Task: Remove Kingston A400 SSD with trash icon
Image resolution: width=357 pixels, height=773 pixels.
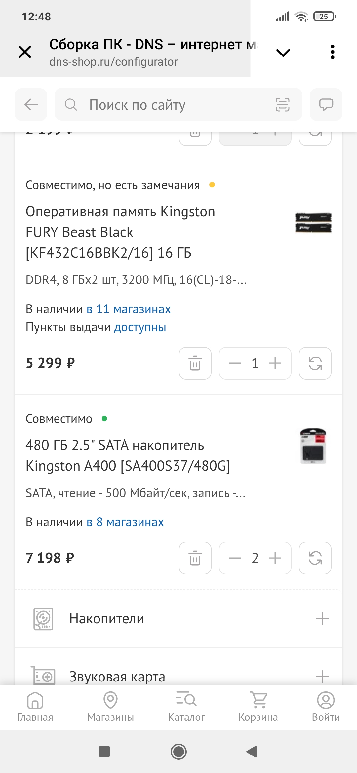Action: click(x=195, y=558)
